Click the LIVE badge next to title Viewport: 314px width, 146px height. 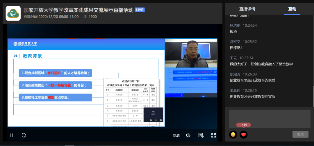pos(140,10)
